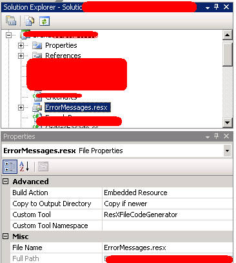
Task: Click the Properties folder icon
Action: point(37,45)
